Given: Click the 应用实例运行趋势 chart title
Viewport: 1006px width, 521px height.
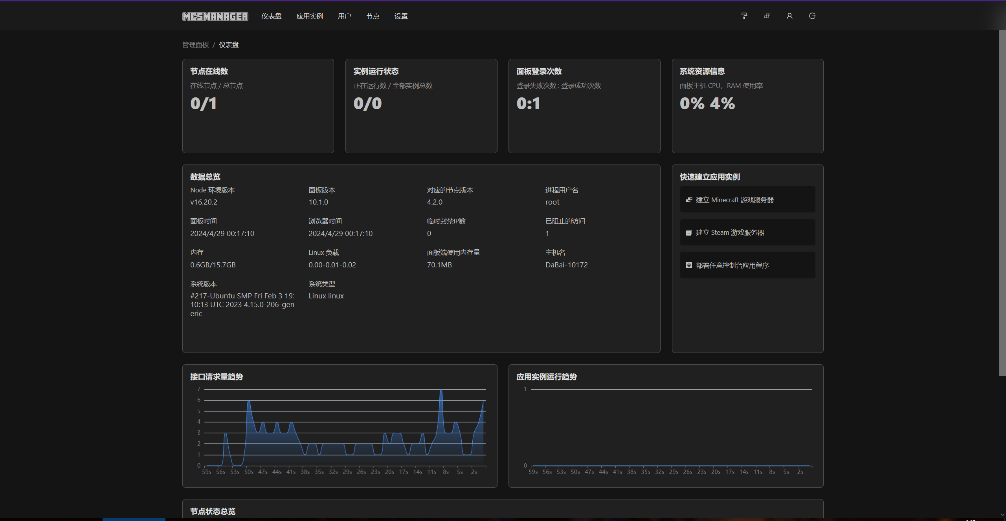Looking at the screenshot, I should (547, 377).
